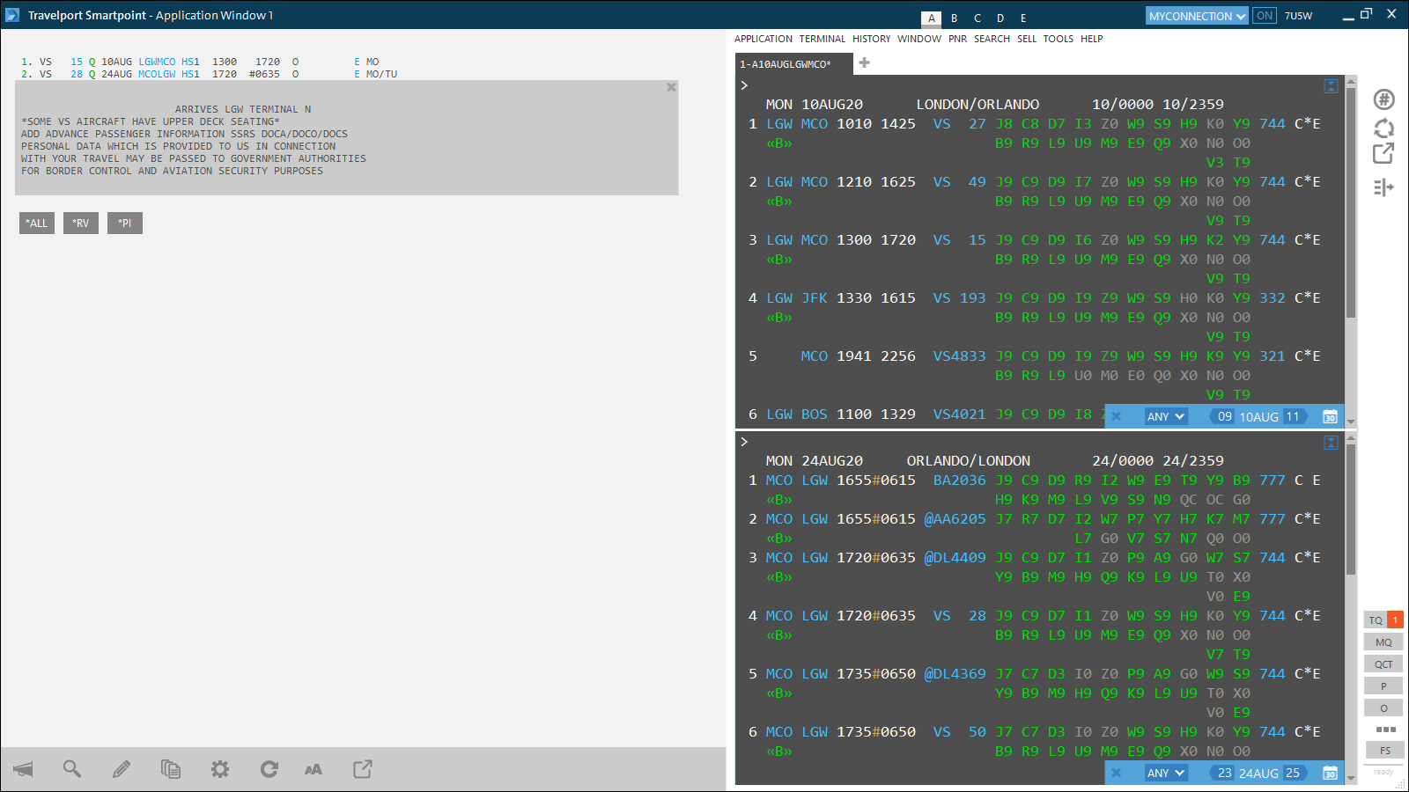1409x792 pixels.
Task: Open the HELP menu
Action: click(1092, 39)
